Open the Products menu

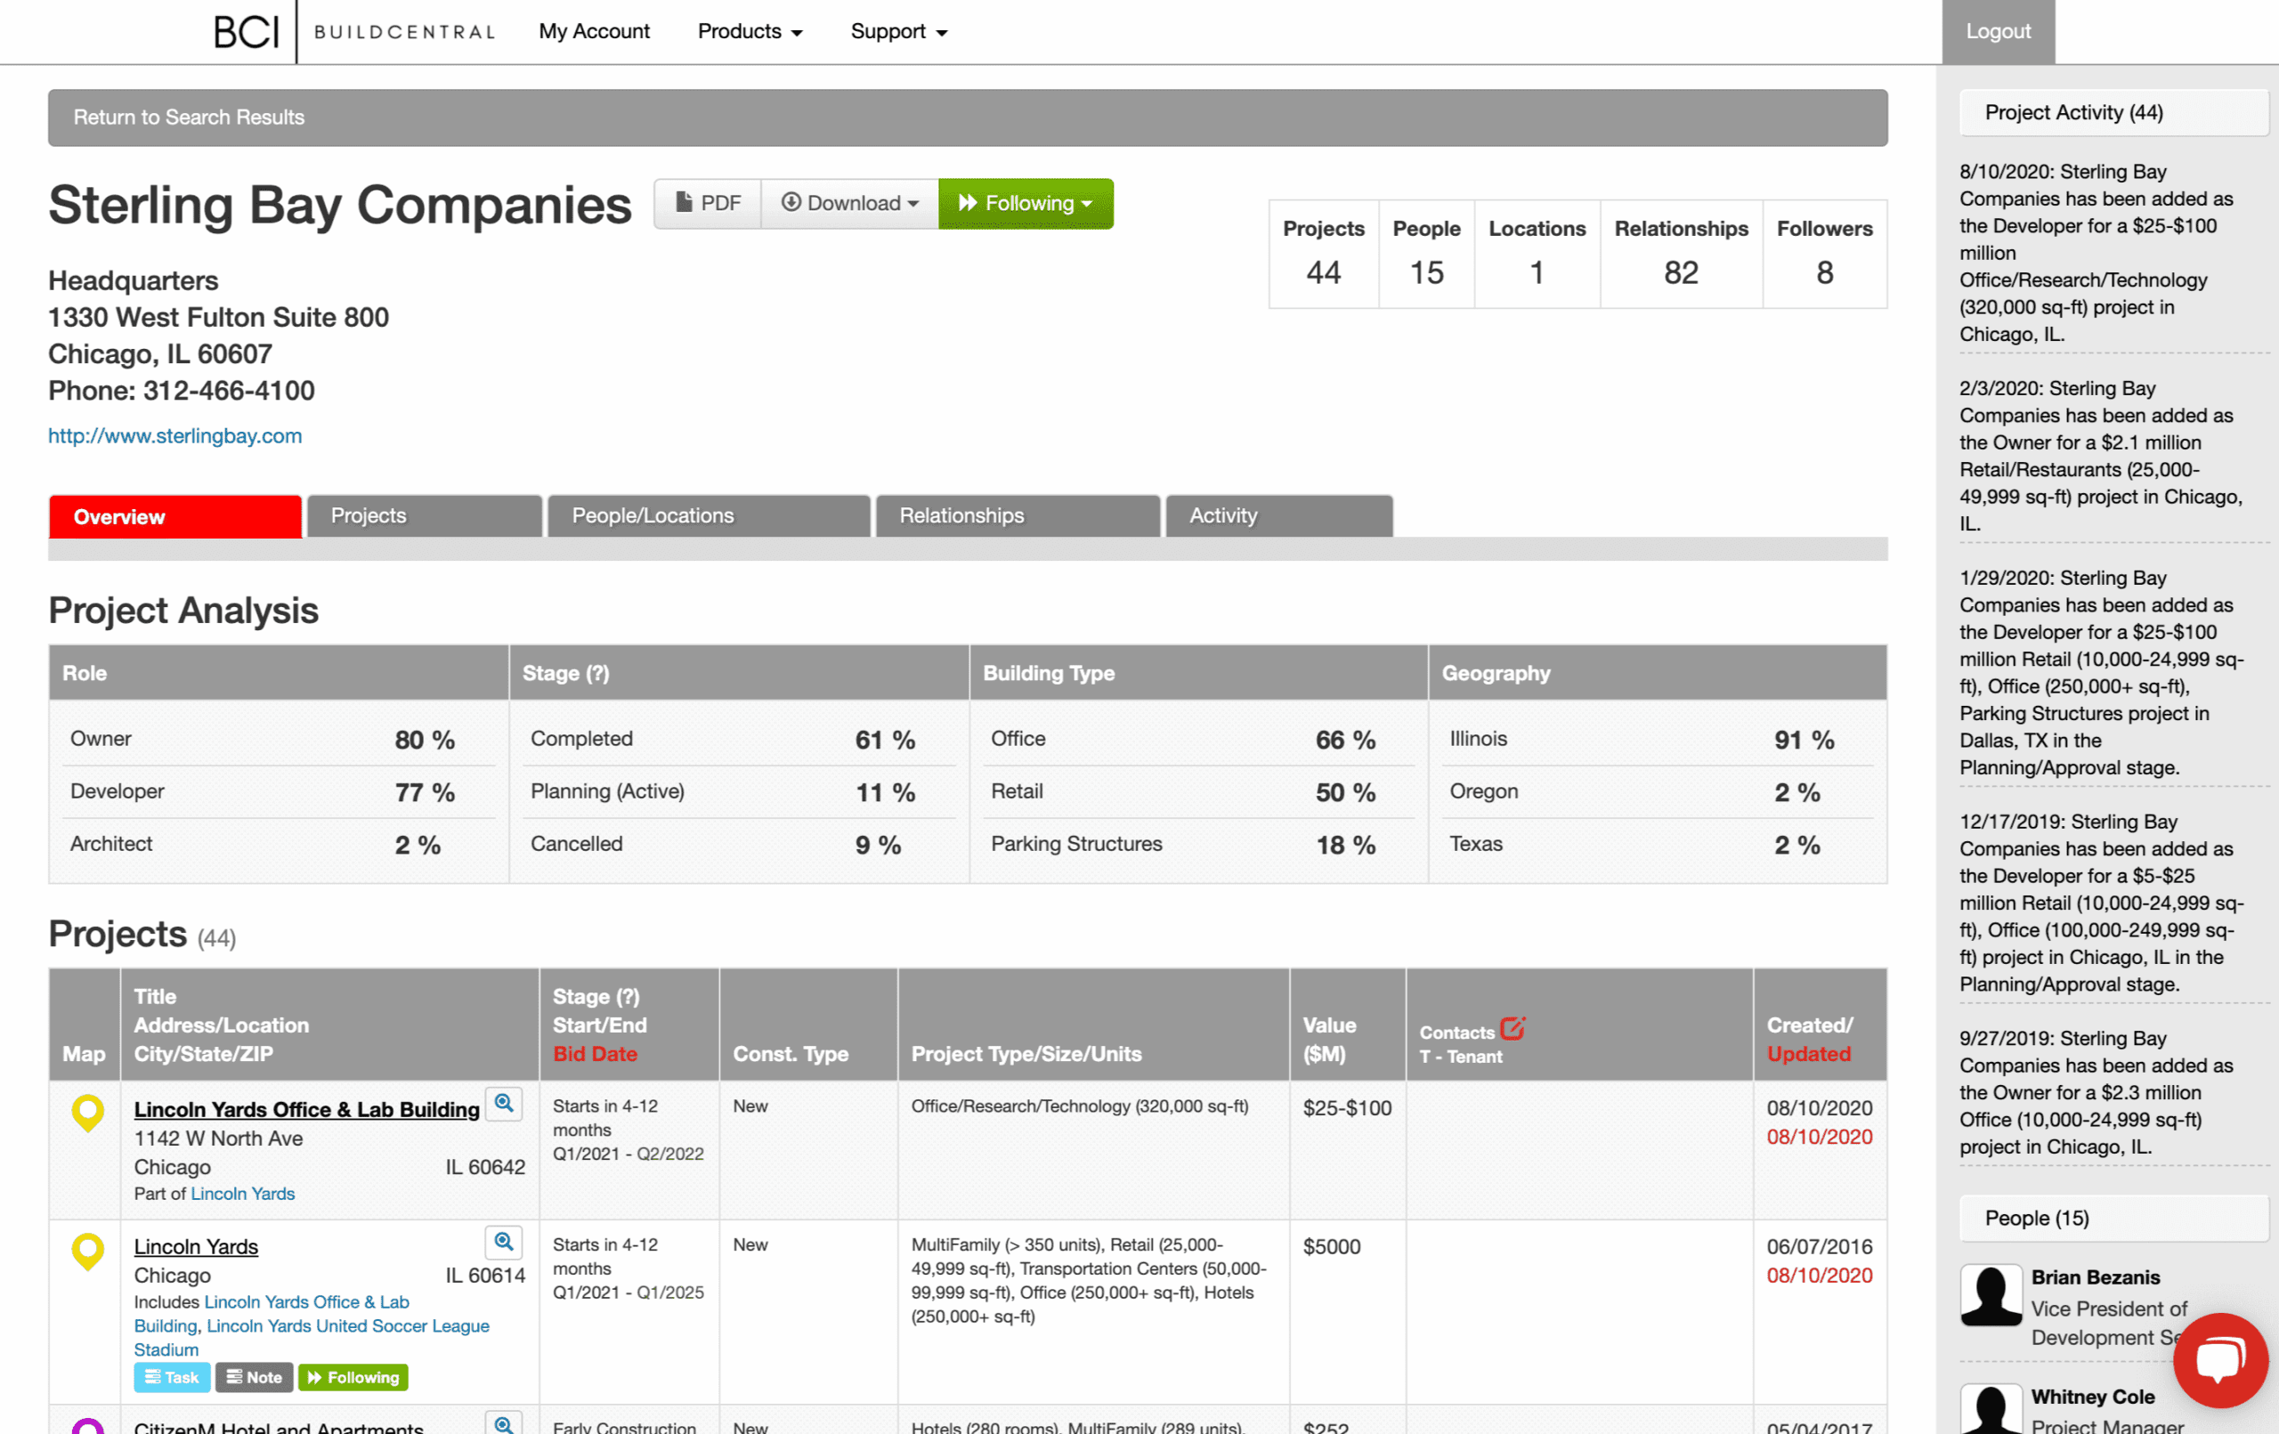coord(750,31)
